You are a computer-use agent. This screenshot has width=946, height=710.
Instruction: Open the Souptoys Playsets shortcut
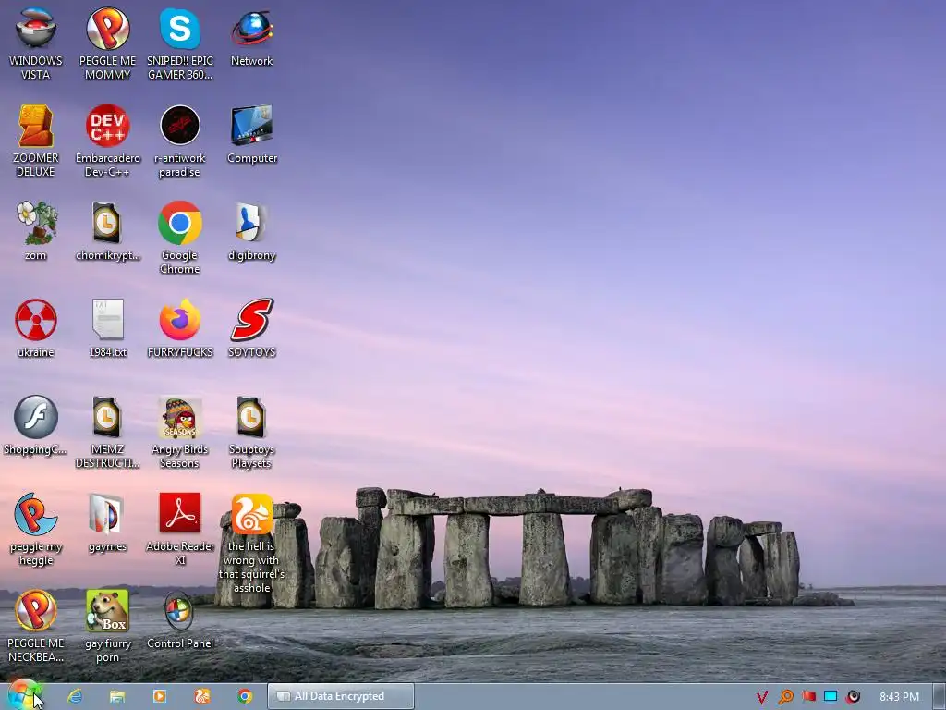coord(251,432)
